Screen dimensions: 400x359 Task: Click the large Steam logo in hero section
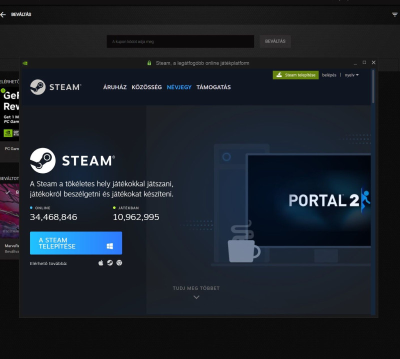(72, 160)
